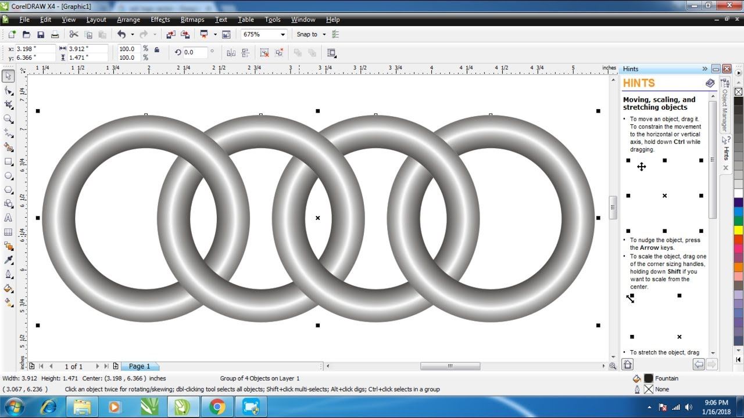Print the document

55,35
